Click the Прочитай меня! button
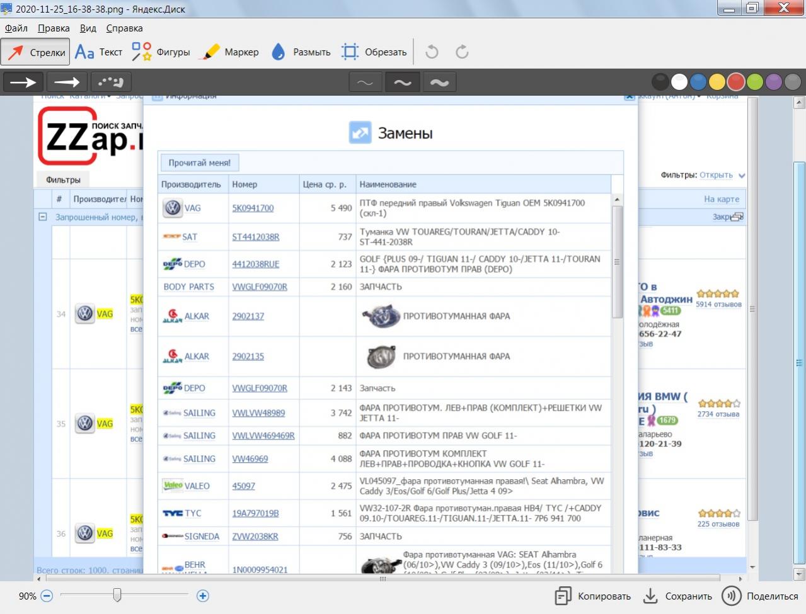806x614 pixels. point(199,162)
